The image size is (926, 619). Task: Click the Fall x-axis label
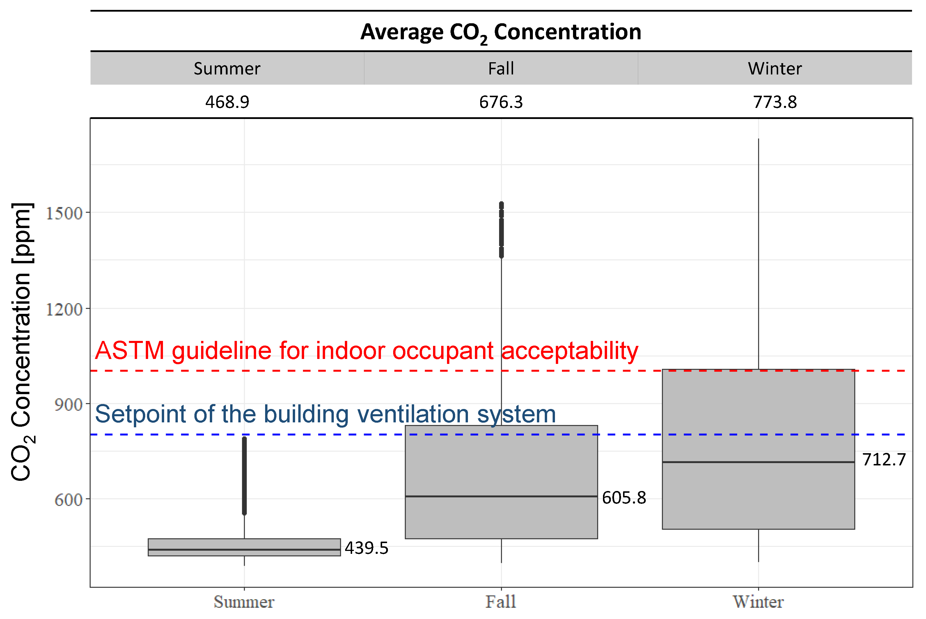tap(501, 602)
